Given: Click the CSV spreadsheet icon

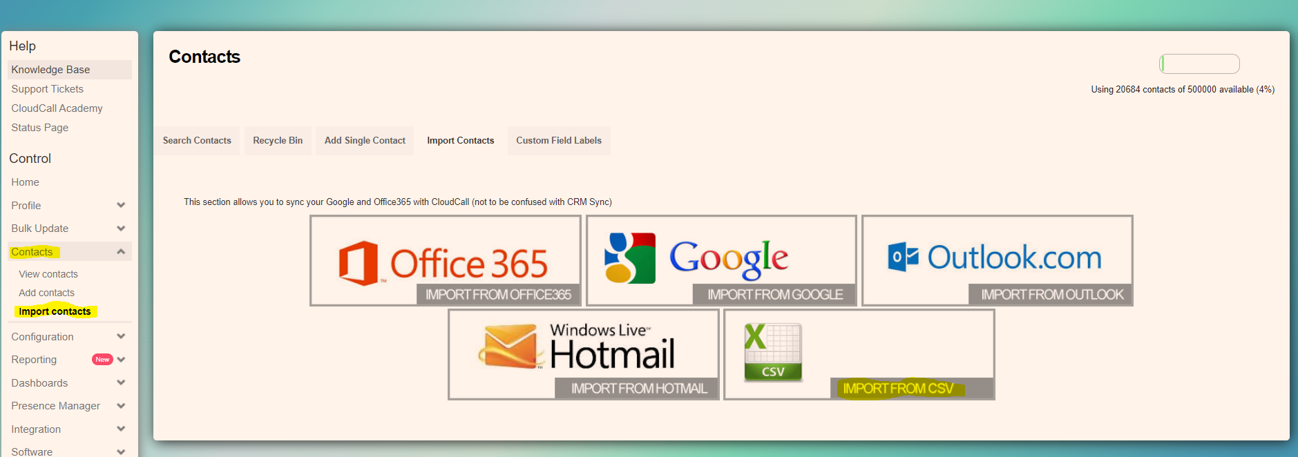Looking at the screenshot, I should pyautogui.click(x=773, y=352).
